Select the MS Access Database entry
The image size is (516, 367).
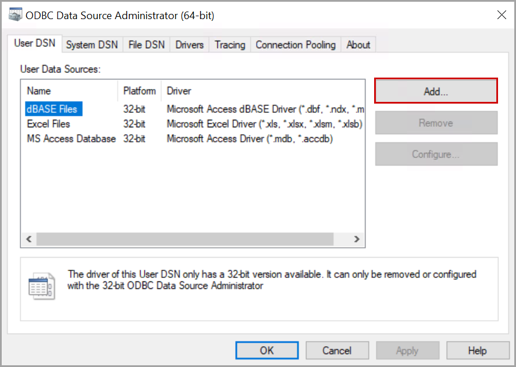click(x=71, y=139)
